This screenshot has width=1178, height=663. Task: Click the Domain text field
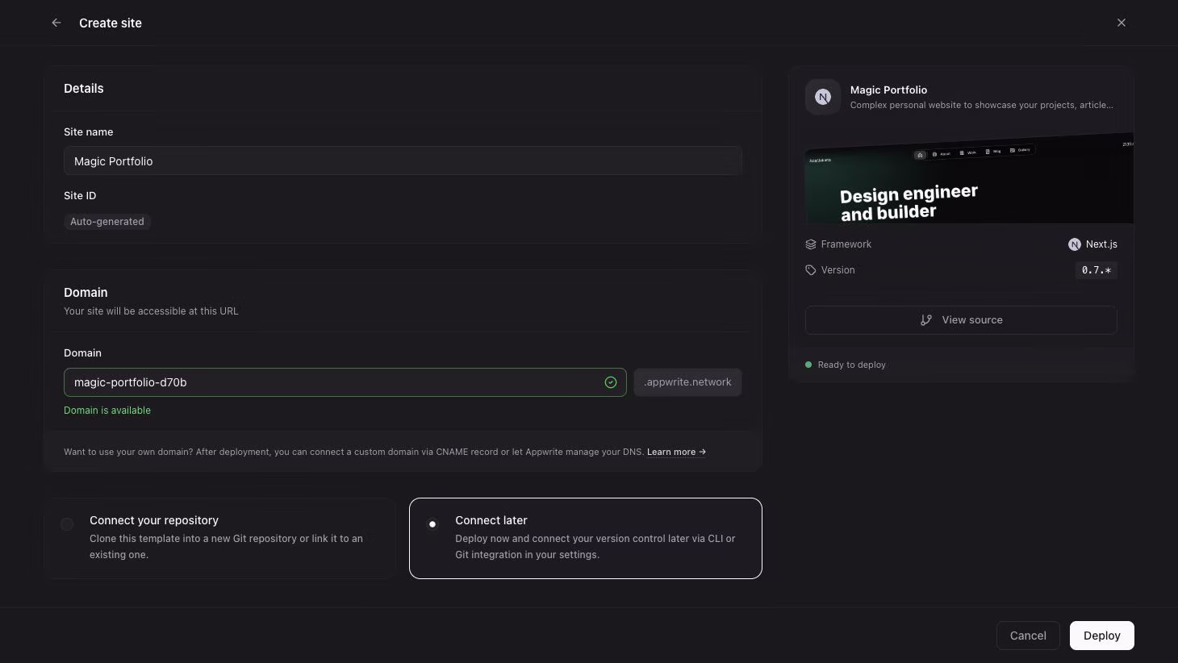(x=345, y=382)
